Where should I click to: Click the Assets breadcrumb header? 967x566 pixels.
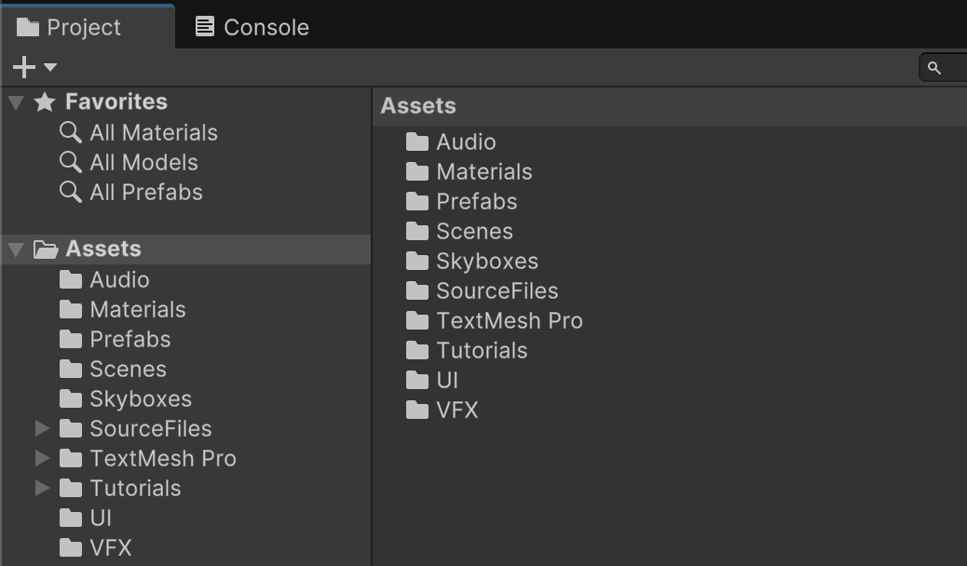click(x=418, y=106)
